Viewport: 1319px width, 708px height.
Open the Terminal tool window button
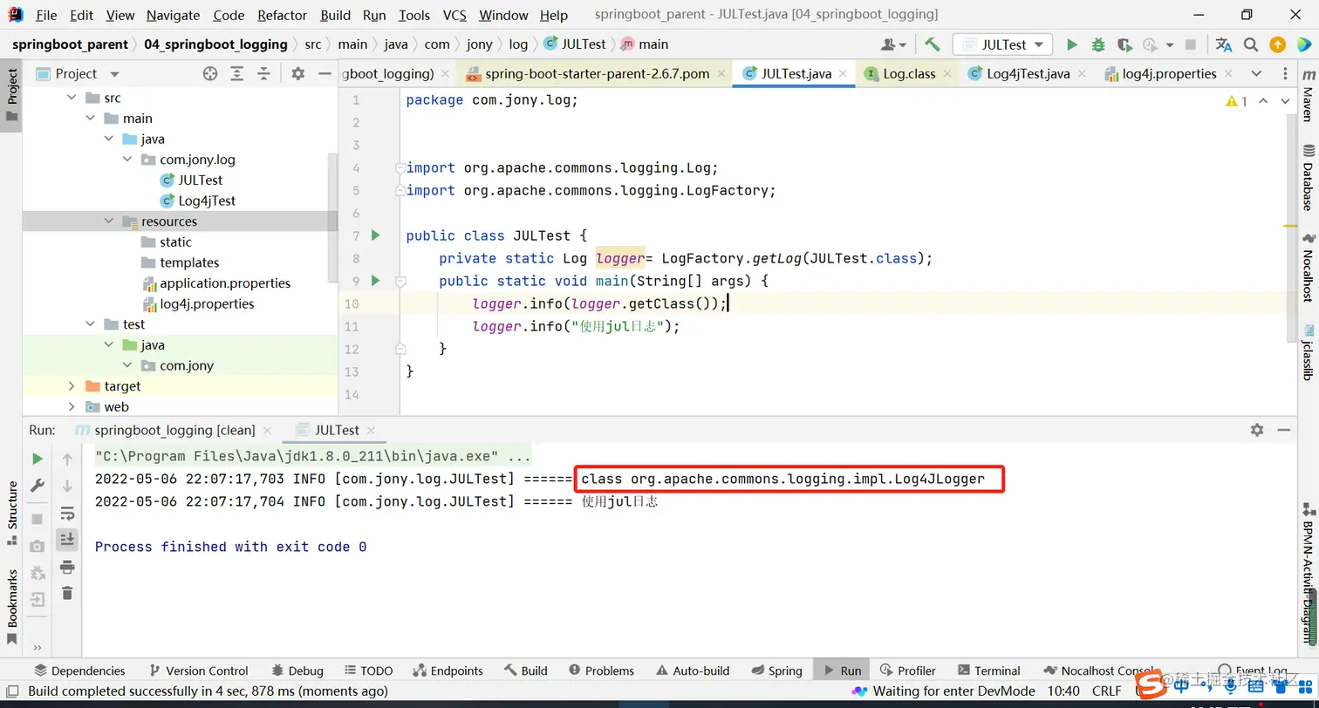[x=988, y=671]
